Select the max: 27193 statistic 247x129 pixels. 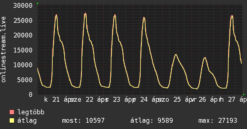tap(218, 121)
